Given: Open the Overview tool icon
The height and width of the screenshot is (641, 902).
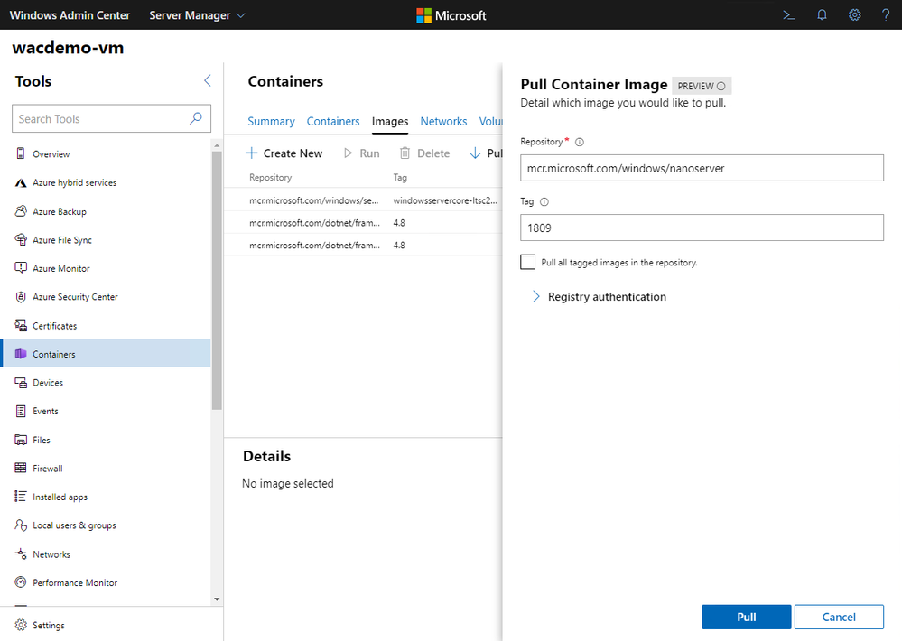Looking at the screenshot, I should click(x=21, y=153).
